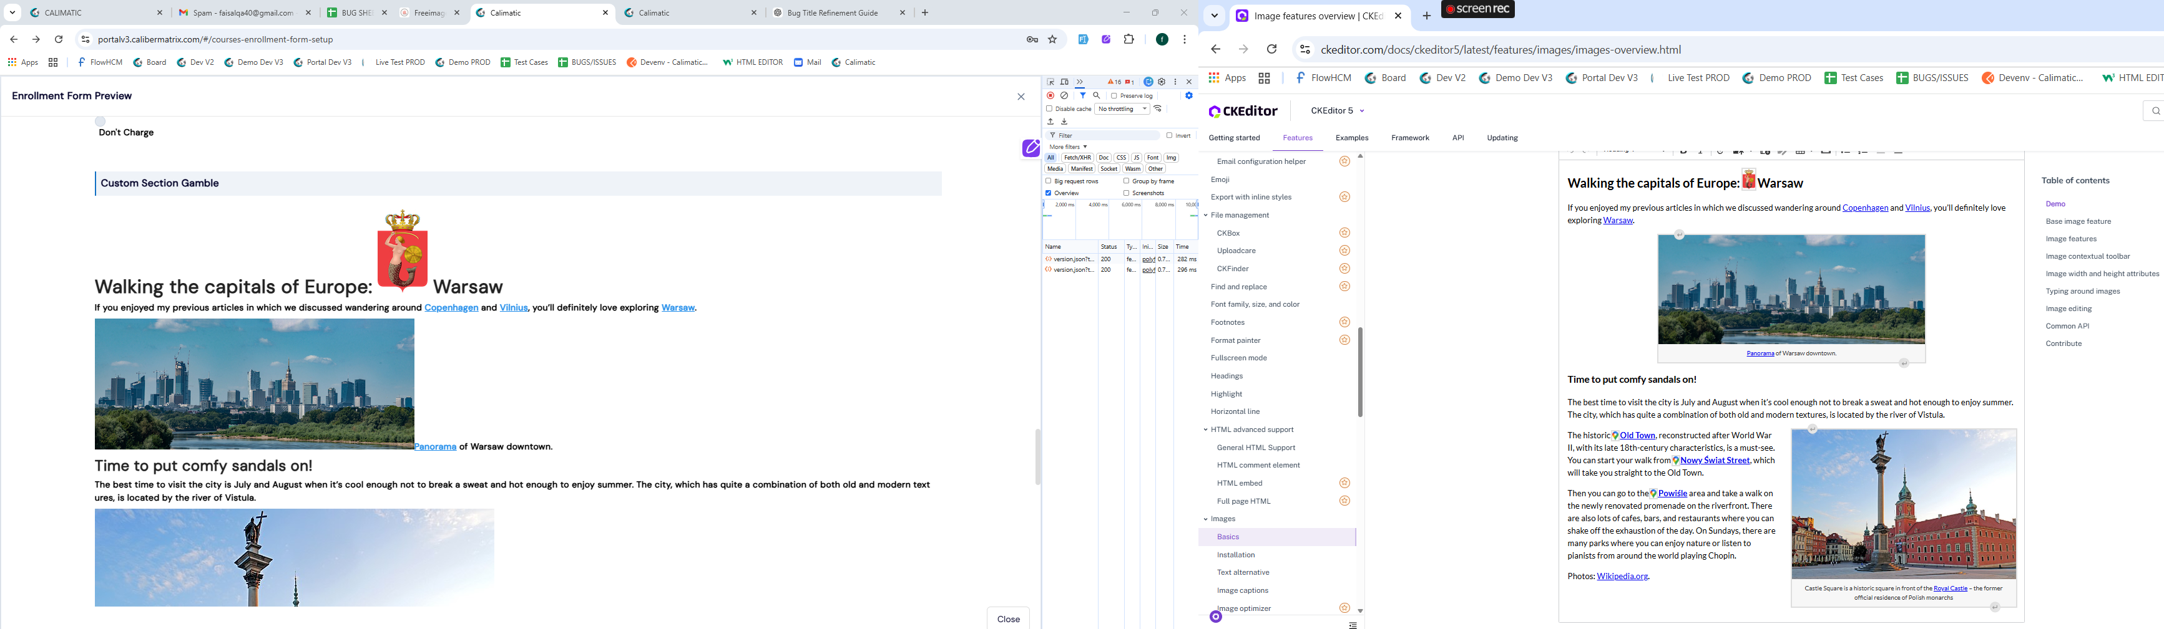Close the Enrollment Form Preview dialog with X

point(1021,97)
